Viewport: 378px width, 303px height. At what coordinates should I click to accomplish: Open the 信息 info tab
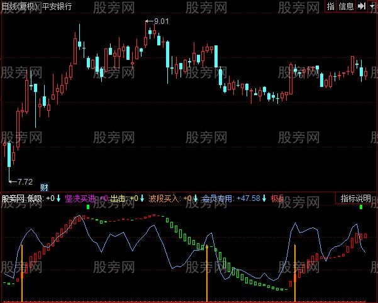[x=347, y=6]
